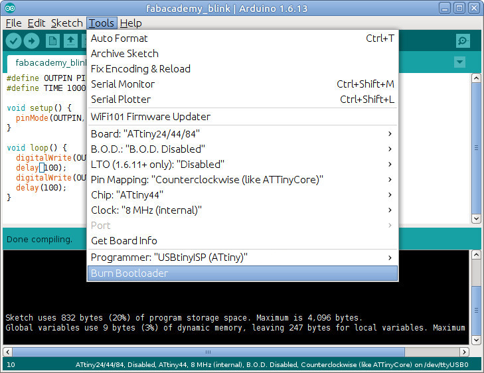Click the "void loop() {" code line
The height and width of the screenshot is (373, 484).
click(37, 148)
